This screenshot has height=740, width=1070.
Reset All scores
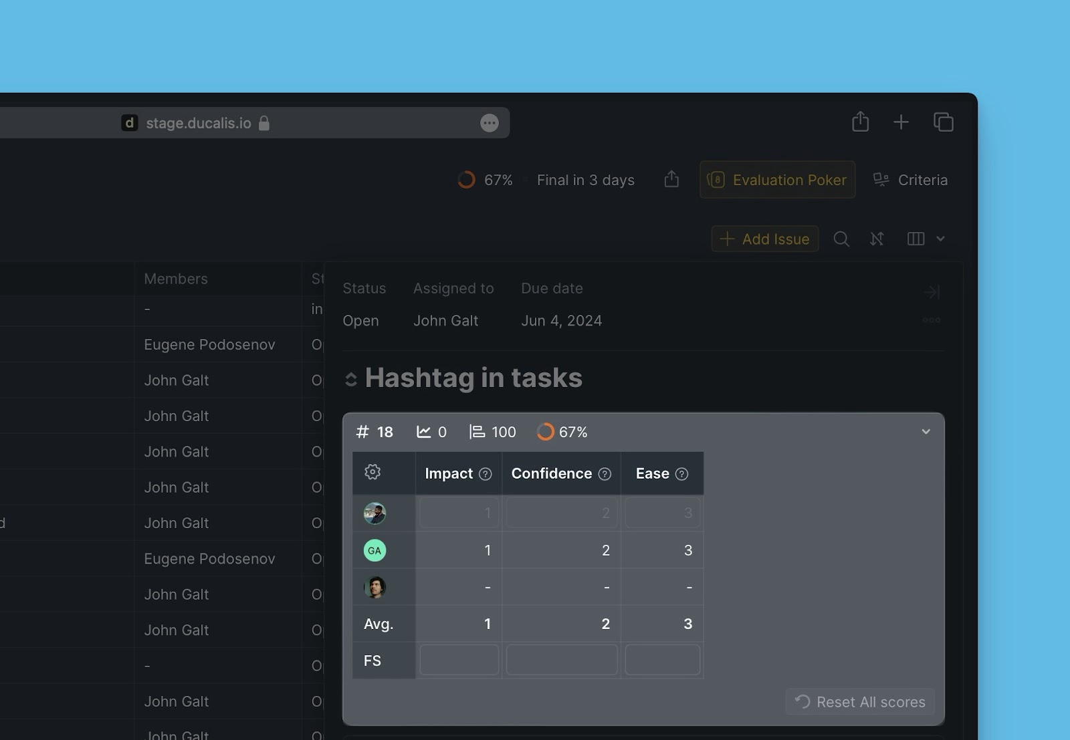860,702
